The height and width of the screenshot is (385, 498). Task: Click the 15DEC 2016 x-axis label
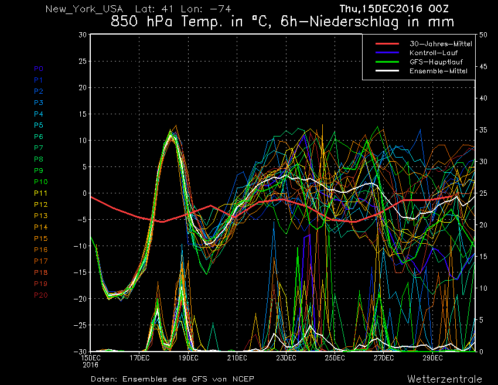(90, 361)
